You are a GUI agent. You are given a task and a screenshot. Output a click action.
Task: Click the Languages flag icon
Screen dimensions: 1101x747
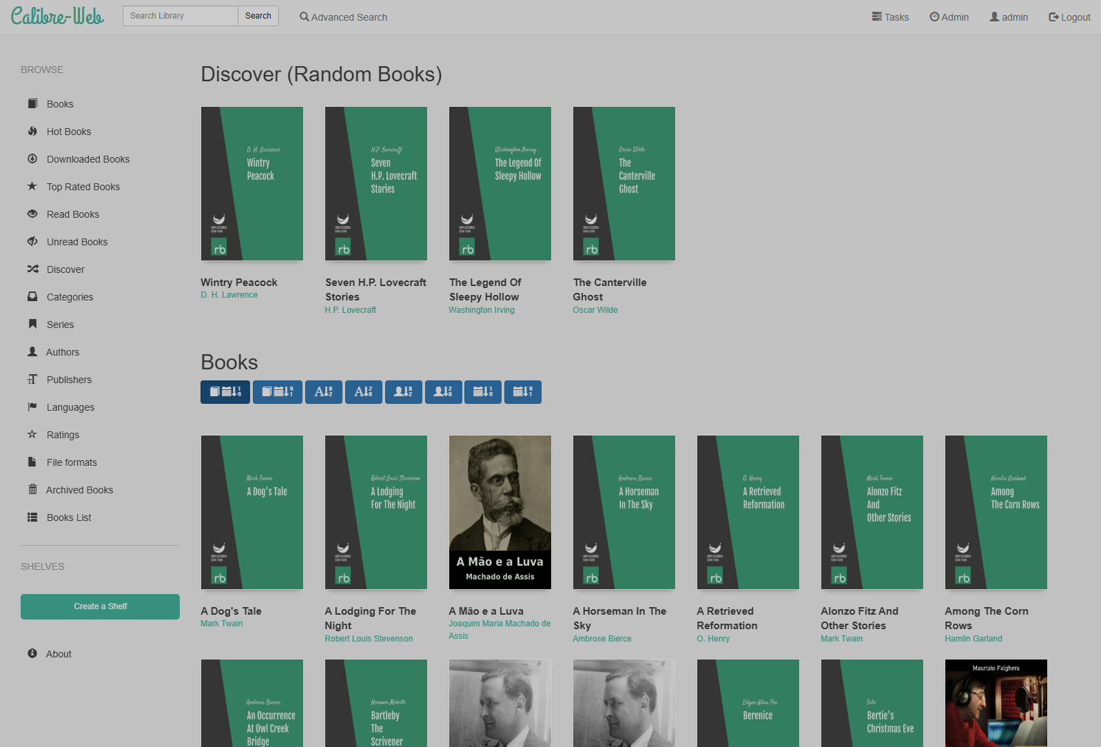click(x=32, y=407)
